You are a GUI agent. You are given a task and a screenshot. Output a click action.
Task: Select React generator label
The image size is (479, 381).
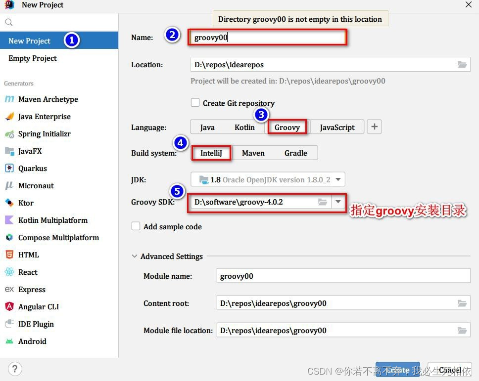[x=28, y=272]
